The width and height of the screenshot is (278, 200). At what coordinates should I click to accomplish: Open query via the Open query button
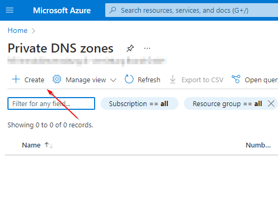255,80
